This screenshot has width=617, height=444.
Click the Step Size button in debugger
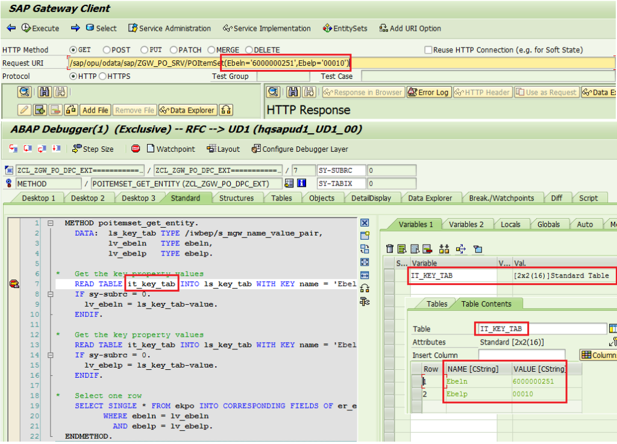[x=93, y=149]
